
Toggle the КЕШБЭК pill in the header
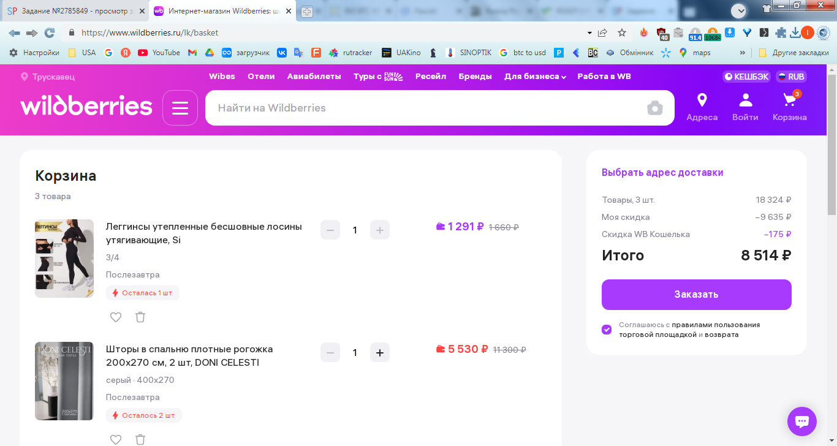tap(746, 77)
